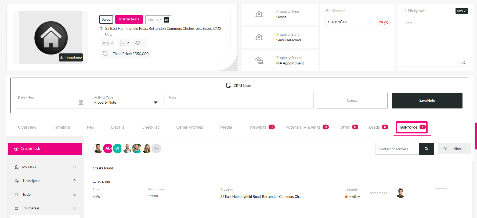Toggle the On Hold status

coord(158,20)
